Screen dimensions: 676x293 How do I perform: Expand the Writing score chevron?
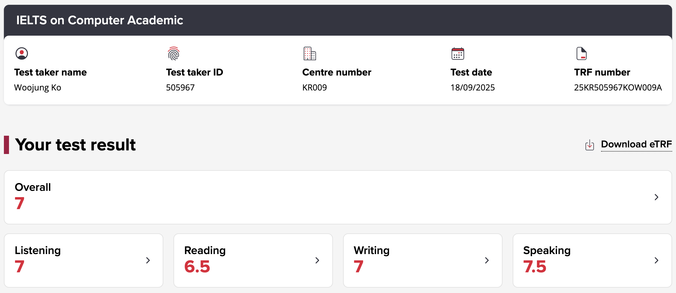pyautogui.click(x=487, y=260)
